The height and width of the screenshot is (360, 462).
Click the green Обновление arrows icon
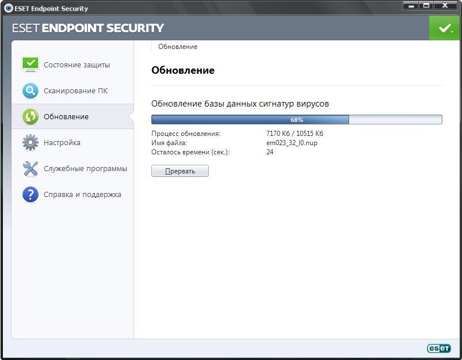[x=30, y=116]
